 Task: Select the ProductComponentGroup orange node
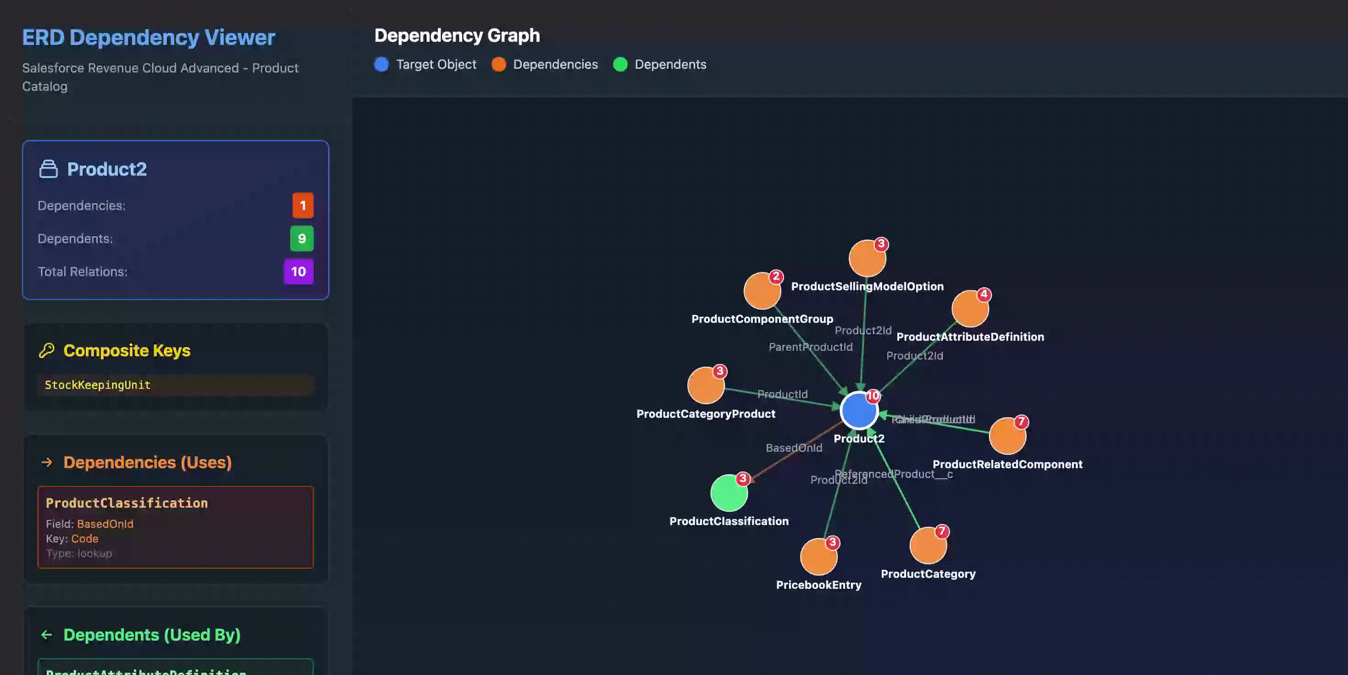point(762,292)
